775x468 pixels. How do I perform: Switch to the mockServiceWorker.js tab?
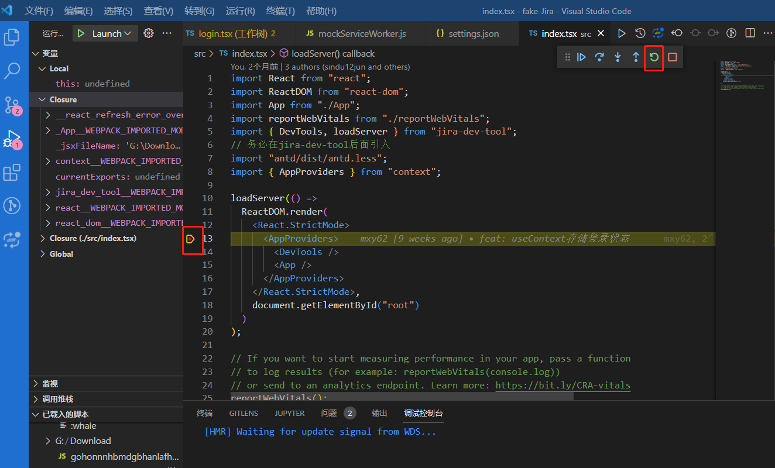click(x=362, y=33)
